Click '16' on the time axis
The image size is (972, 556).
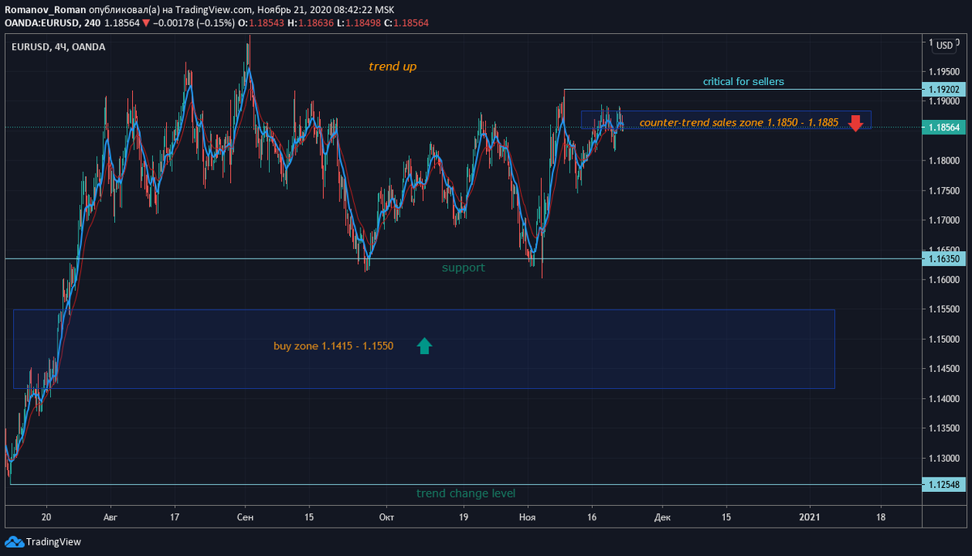pos(592,516)
